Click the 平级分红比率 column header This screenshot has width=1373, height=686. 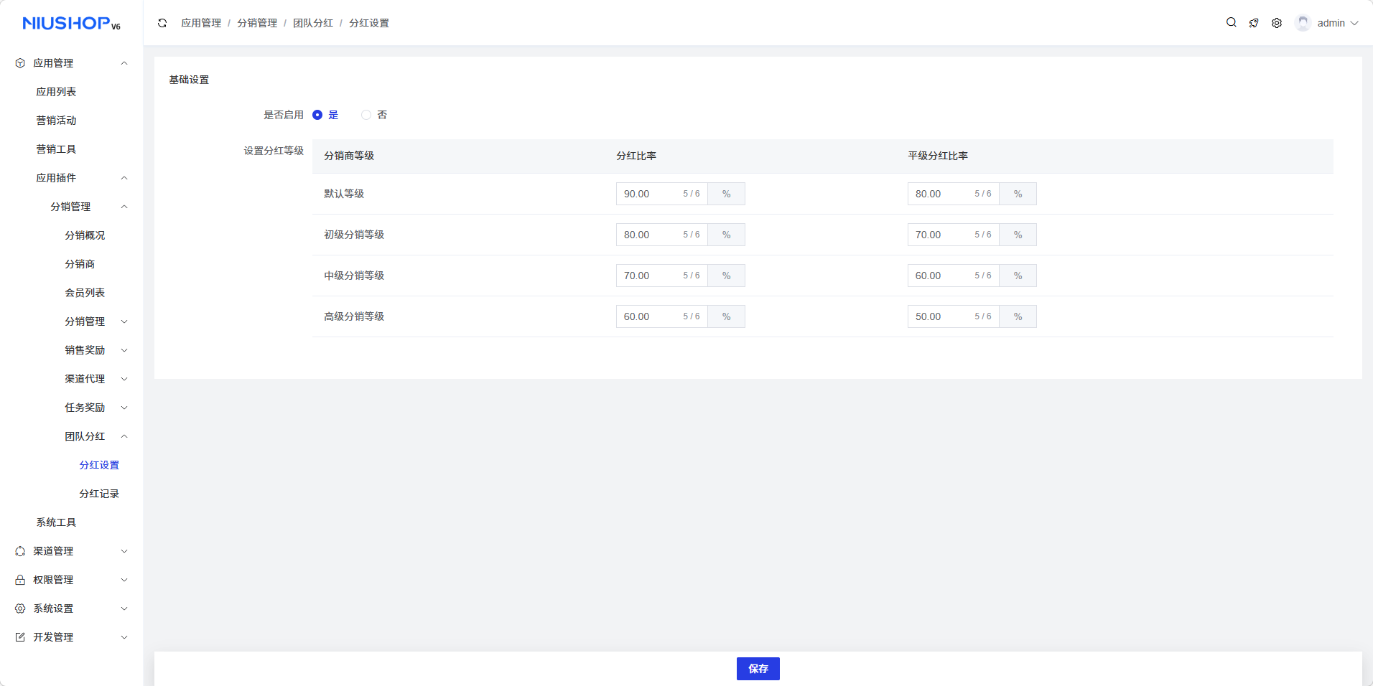[938, 156]
